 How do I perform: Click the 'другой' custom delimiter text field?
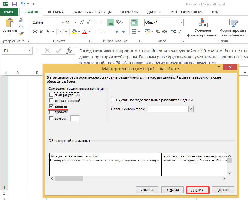tap(75, 118)
